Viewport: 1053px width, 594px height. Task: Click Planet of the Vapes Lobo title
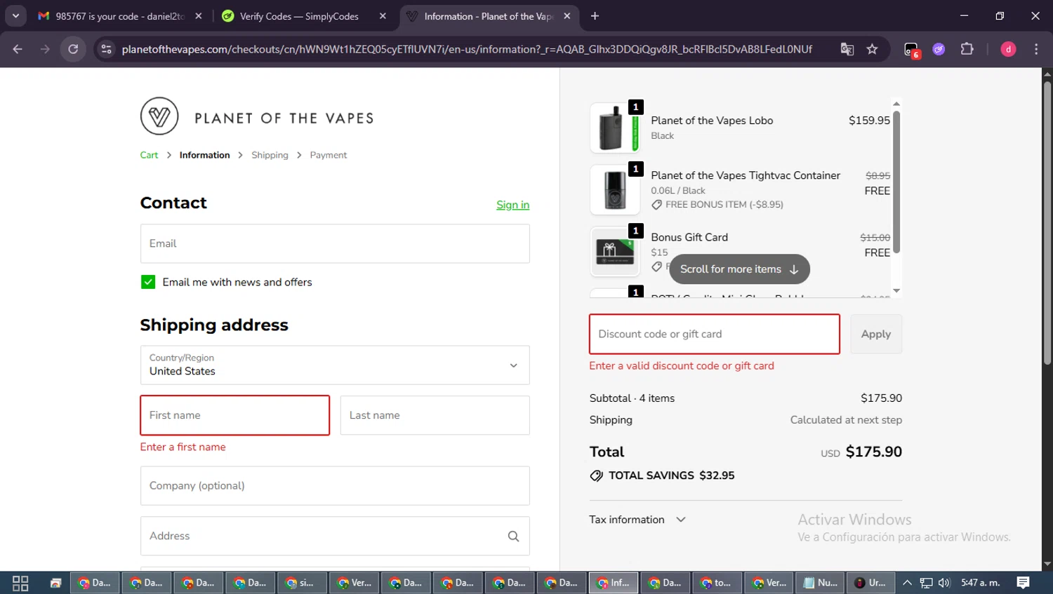(x=712, y=121)
